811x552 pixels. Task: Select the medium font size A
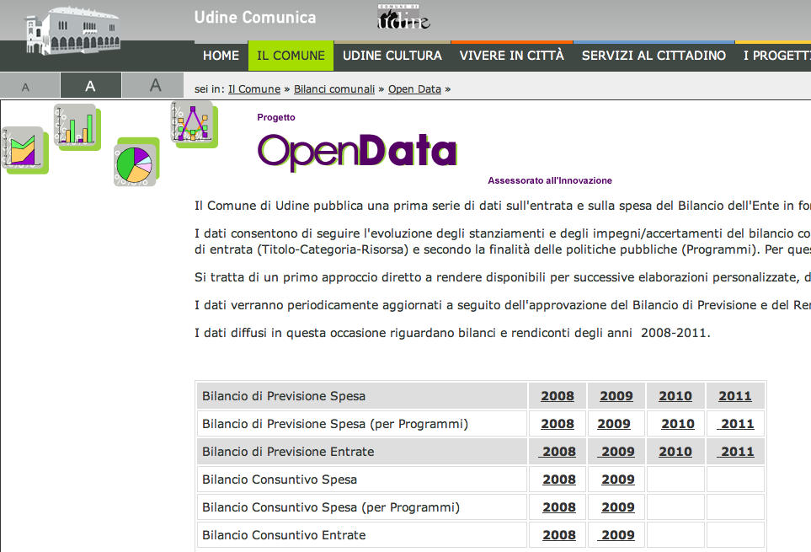click(x=90, y=85)
